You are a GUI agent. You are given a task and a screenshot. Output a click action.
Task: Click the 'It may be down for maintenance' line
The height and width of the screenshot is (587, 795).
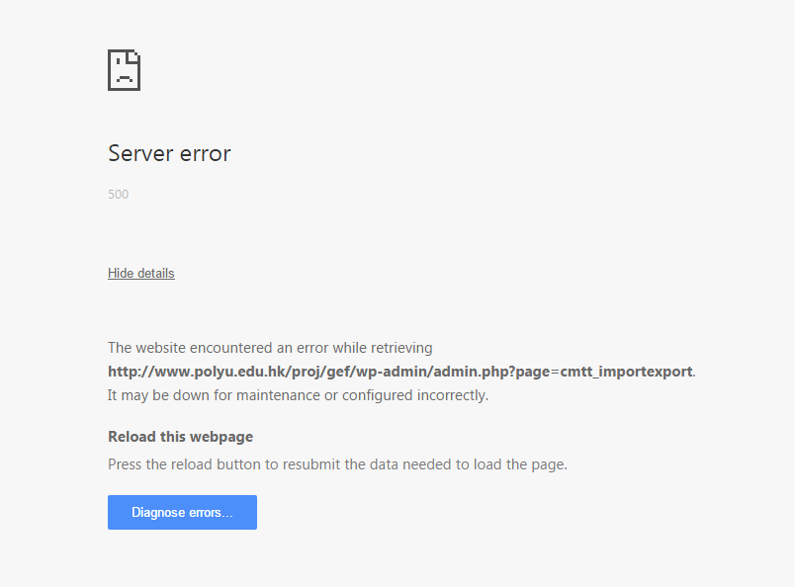pyautogui.click(x=298, y=395)
